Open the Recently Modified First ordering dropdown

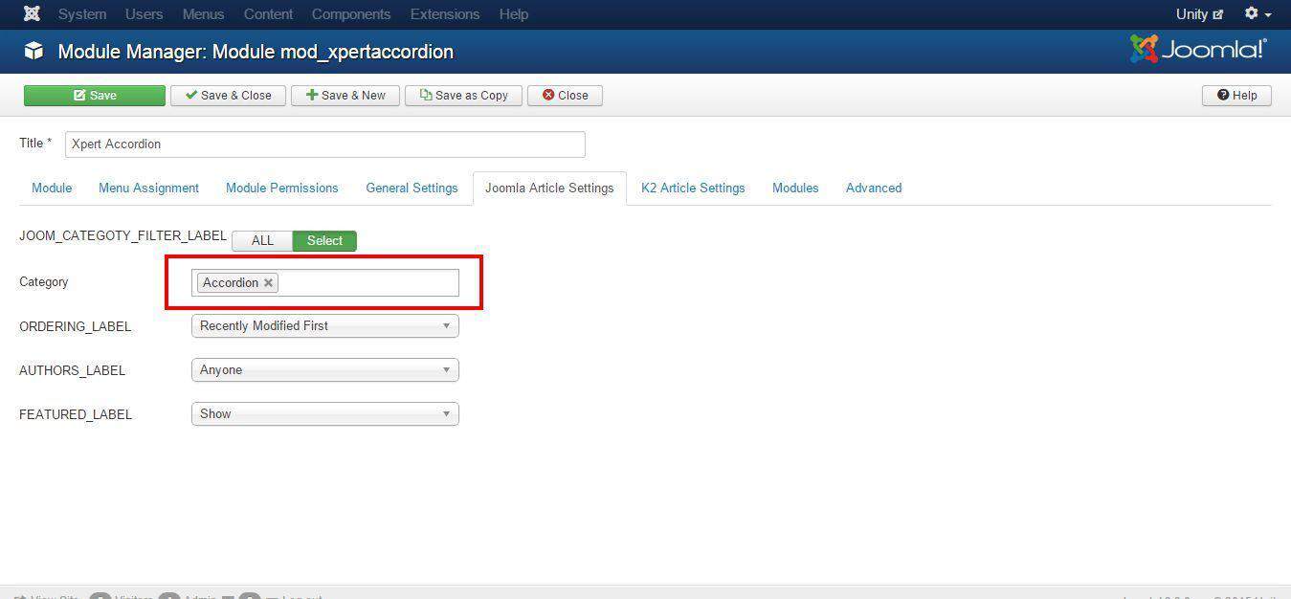tap(324, 325)
